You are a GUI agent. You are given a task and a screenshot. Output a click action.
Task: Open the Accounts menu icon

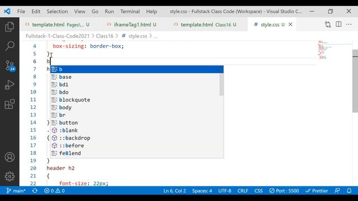10,157
